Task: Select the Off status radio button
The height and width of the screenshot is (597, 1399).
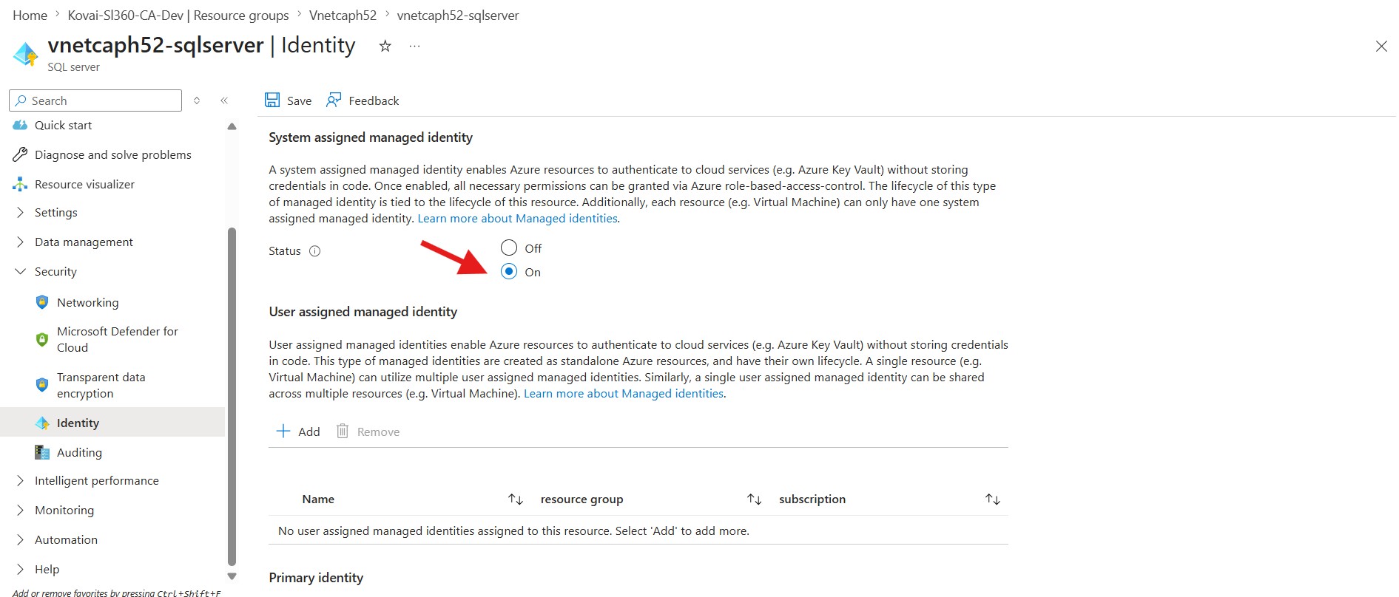Action: [509, 248]
